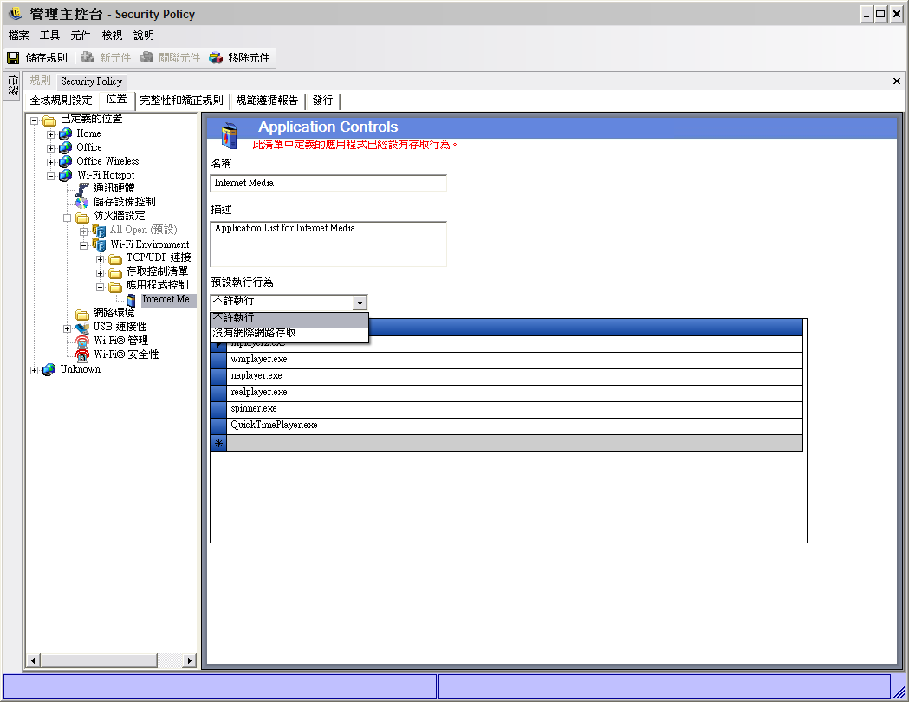
Task: Collapse the Wi-Fi Hotspot node
Action: click(50, 176)
